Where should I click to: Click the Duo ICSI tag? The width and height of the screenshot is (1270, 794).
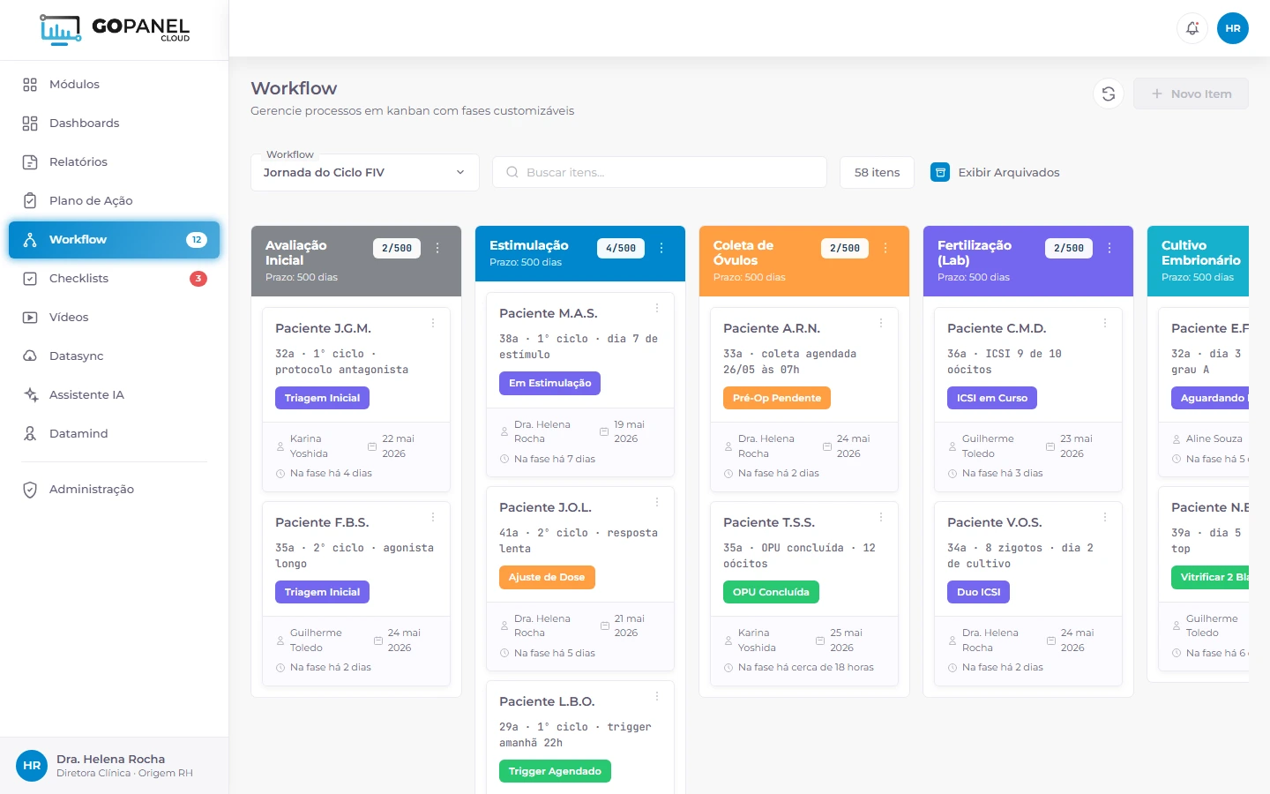click(x=978, y=592)
